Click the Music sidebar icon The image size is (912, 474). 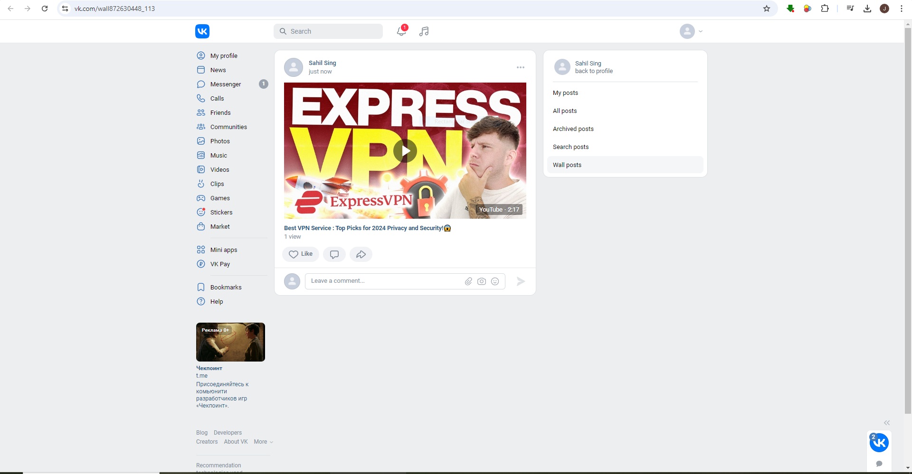click(x=201, y=155)
